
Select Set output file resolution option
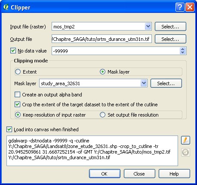102,115
